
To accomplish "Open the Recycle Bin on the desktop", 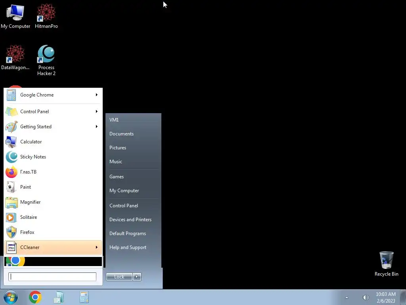I will (386, 264).
